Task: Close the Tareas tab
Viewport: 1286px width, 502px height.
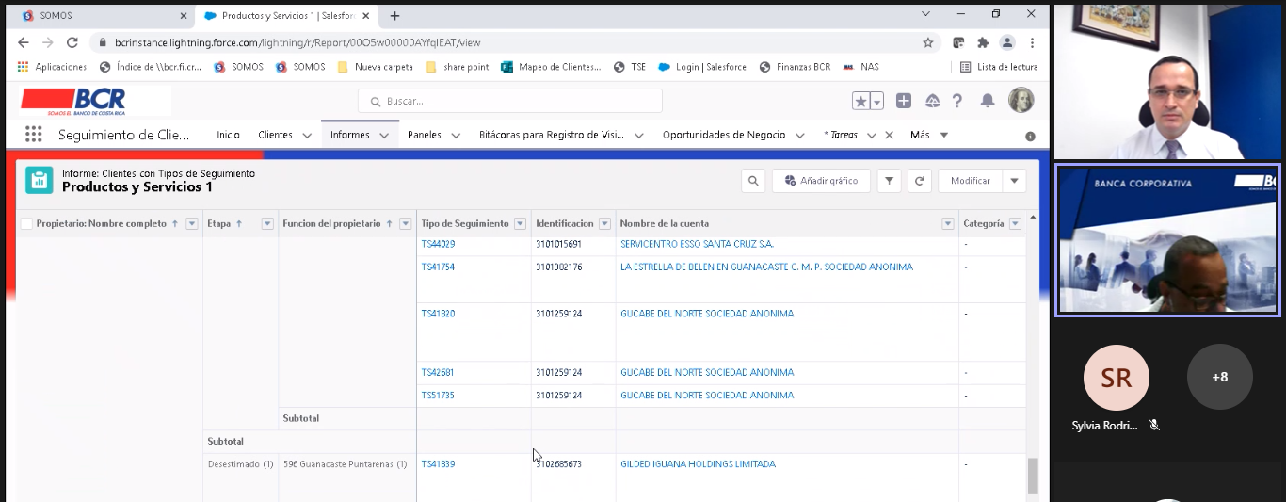Action: tap(889, 136)
